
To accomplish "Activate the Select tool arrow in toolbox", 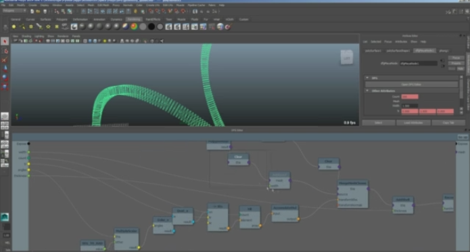I will click(5, 41).
